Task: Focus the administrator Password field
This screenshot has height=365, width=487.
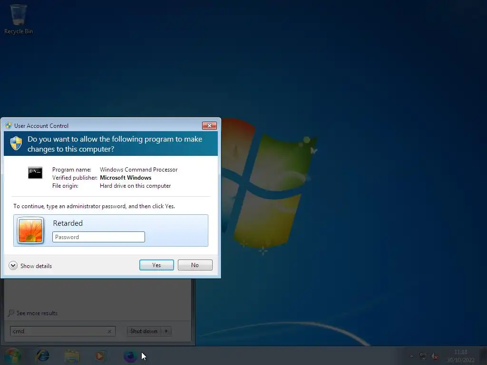Action: [98, 237]
